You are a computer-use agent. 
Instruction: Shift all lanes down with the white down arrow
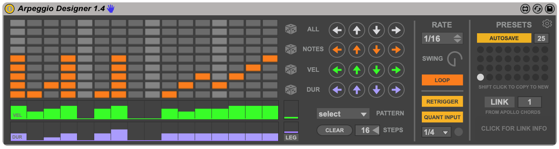click(x=377, y=29)
